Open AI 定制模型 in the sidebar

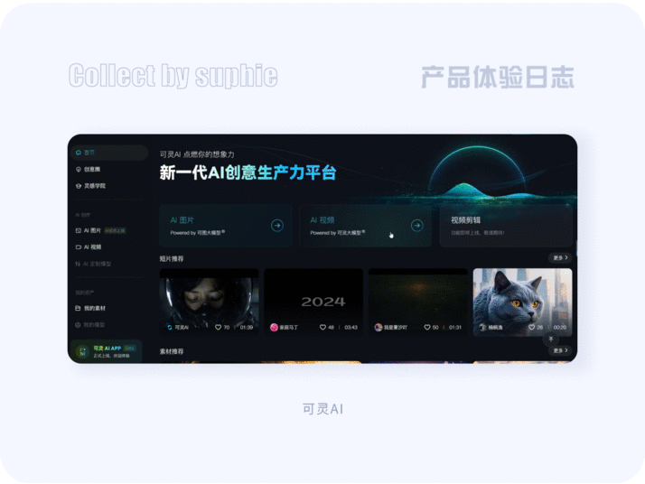click(93, 264)
